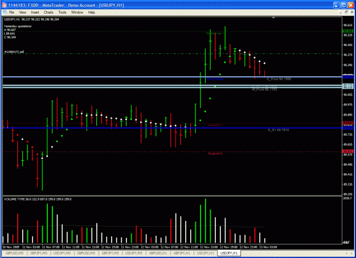
Task: Switch to the second GBPUSD,M5 chart tab
Action: tap(86, 253)
